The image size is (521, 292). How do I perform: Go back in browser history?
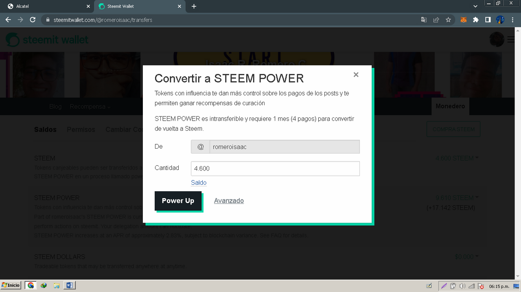pyautogui.click(x=8, y=19)
